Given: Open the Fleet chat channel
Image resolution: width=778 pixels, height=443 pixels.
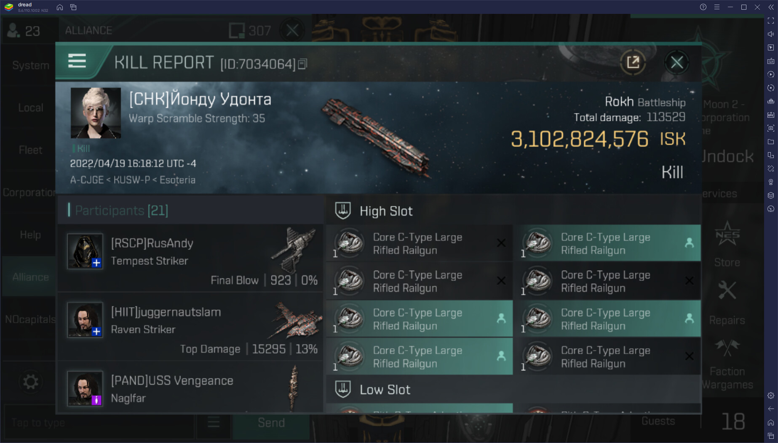Looking at the screenshot, I should 30,150.
